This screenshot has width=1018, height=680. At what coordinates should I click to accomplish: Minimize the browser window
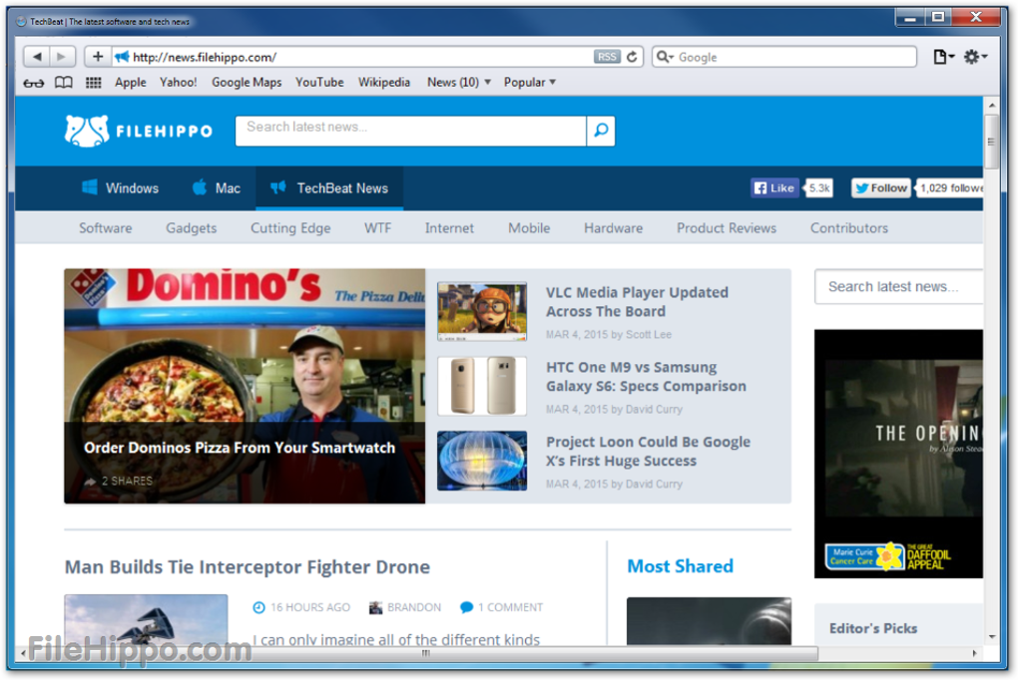coord(910,18)
